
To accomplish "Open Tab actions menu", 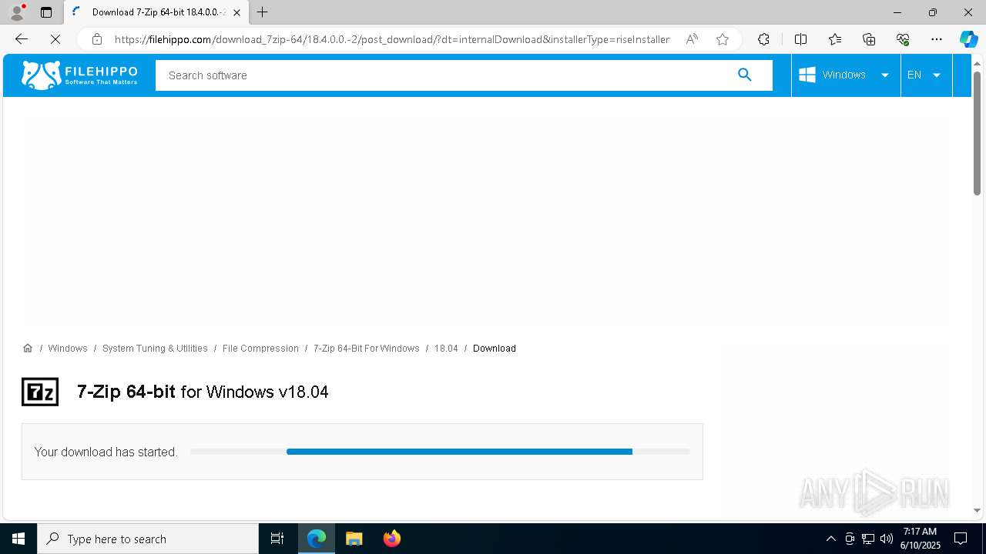I will (x=46, y=12).
